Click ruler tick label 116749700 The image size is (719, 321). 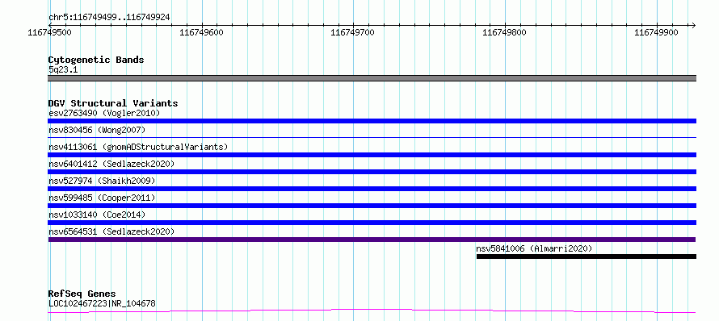click(352, 32)
